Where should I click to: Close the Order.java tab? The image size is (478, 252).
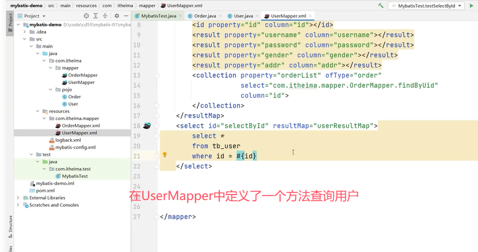click(x=220, y=16)
